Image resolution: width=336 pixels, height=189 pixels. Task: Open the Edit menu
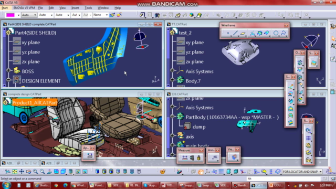[51, 8]
